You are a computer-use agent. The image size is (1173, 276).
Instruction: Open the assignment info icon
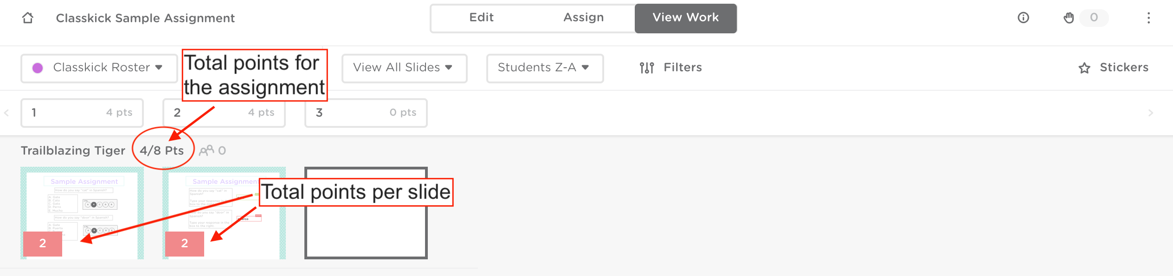point(1023,18)
